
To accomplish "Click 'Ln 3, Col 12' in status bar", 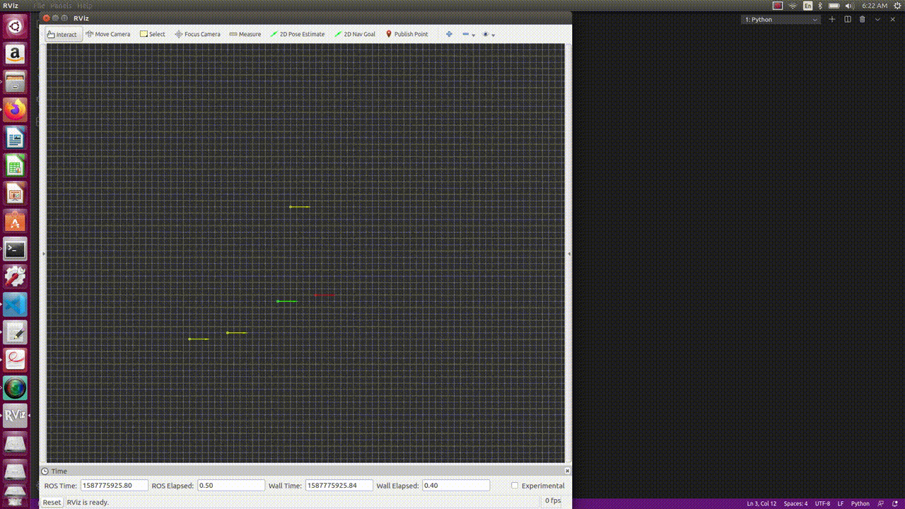I will [x=761, y=504].
